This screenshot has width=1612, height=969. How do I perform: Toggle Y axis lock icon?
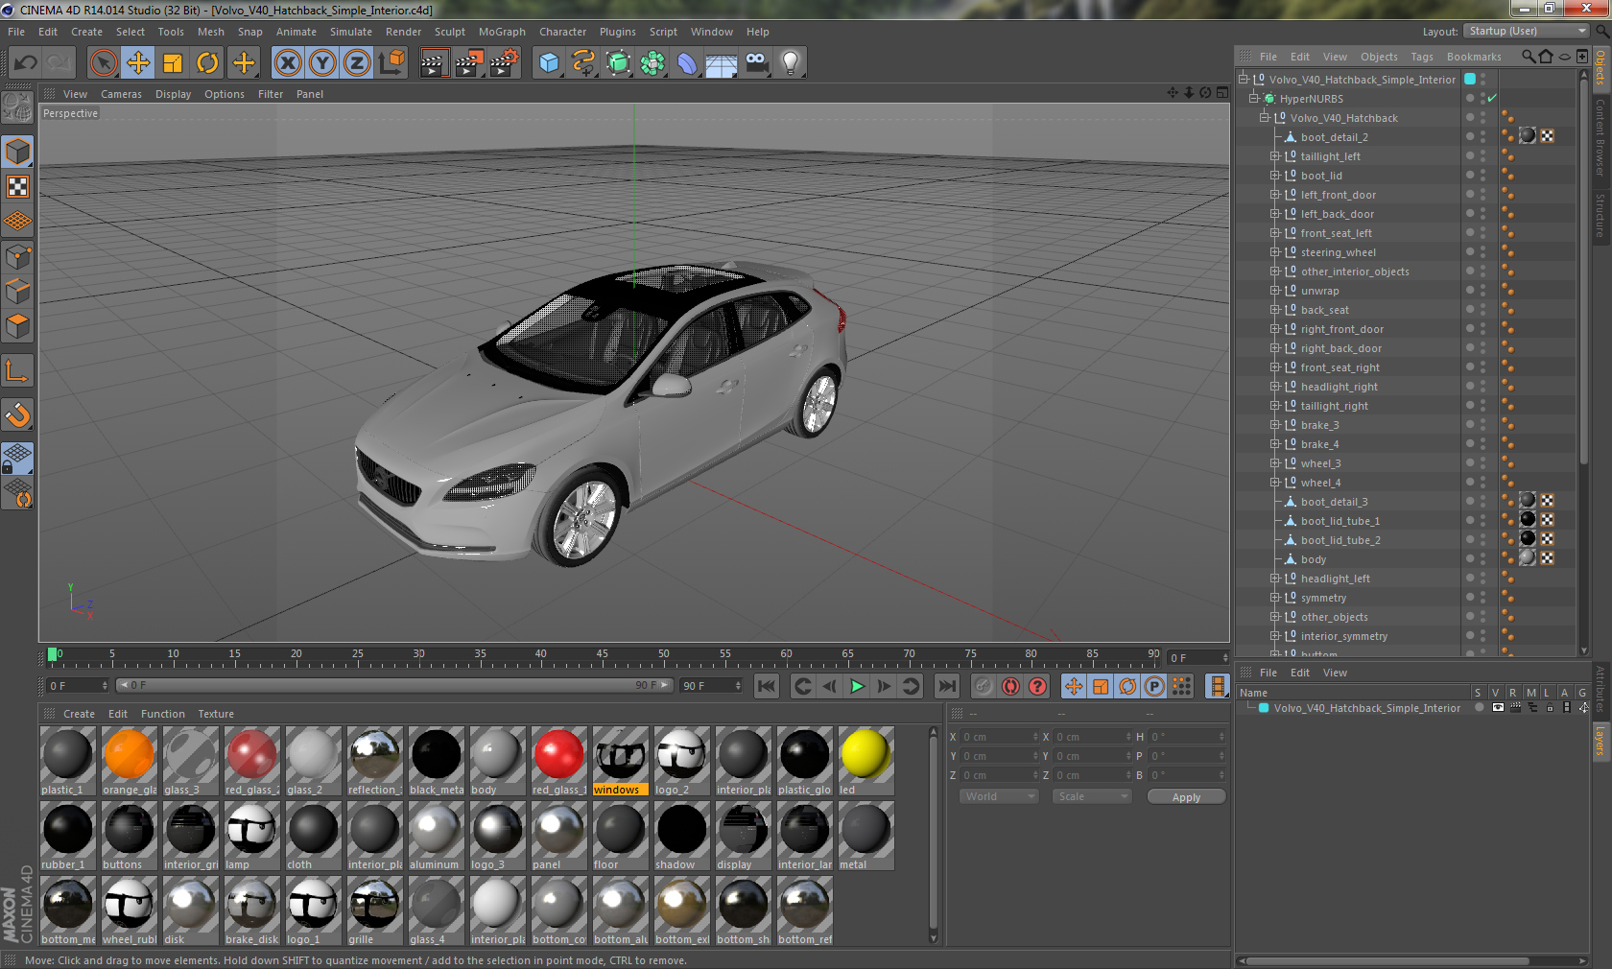(322, 63)
